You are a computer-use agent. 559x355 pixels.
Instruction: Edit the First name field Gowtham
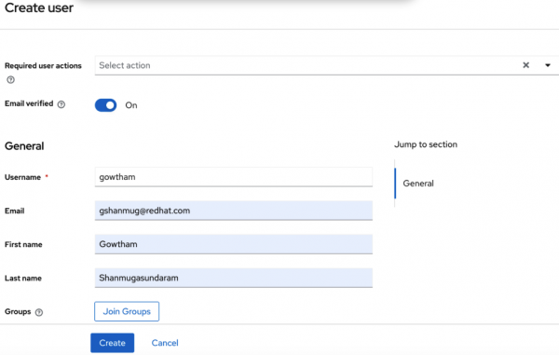234,244
